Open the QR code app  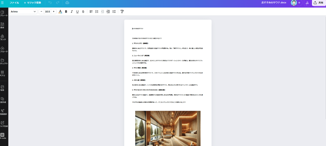(3, 136)
